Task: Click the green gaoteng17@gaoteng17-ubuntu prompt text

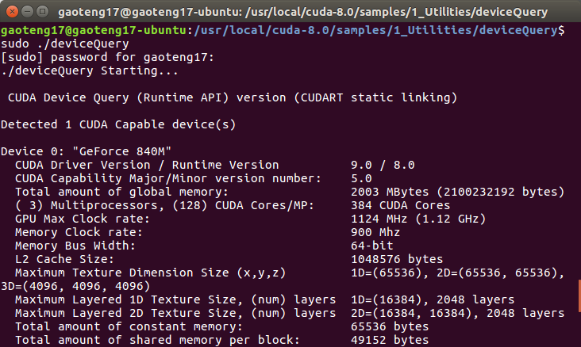Action: point(94,30)
